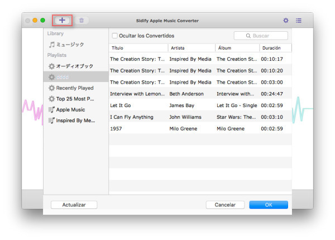
Task: Confirm with the blue OK button
Action: [x=269, y=205]
